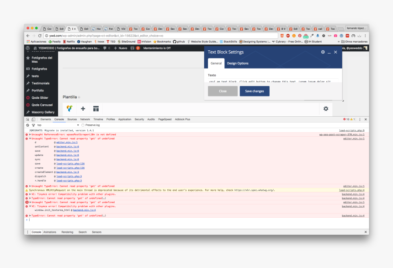
Task: Open the Adblock Plus DevTools tab
Action: click(x=182, y=119)
